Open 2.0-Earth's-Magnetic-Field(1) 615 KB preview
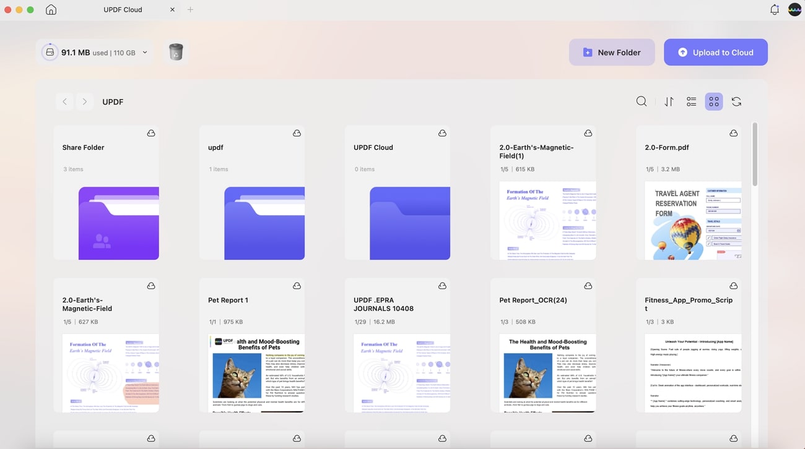The image size is (805, 449). (x=547, y=220)
